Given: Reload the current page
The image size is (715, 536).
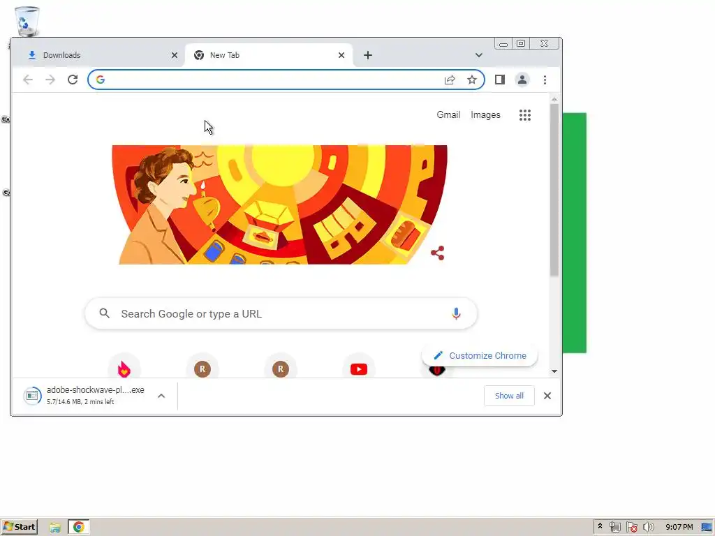Looking at the screenshot, I should (73, 80).
